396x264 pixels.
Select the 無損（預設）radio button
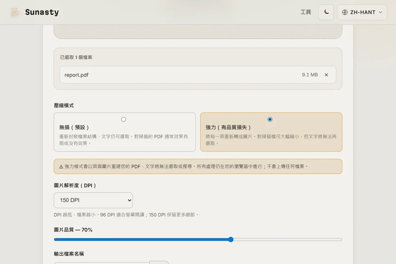123,119
